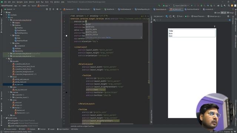Open the Terminal tool window
237x133 pixels.
point(42,129)
